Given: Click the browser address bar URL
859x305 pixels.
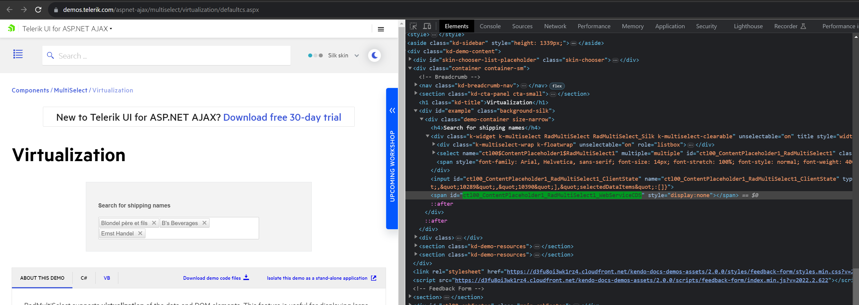Looking at the screenshot, I should tap(161, 10).
